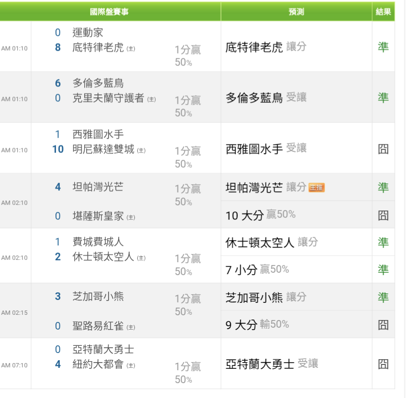
Task: Click the 國際盤賽事 column header
Action: click(109, 11)
